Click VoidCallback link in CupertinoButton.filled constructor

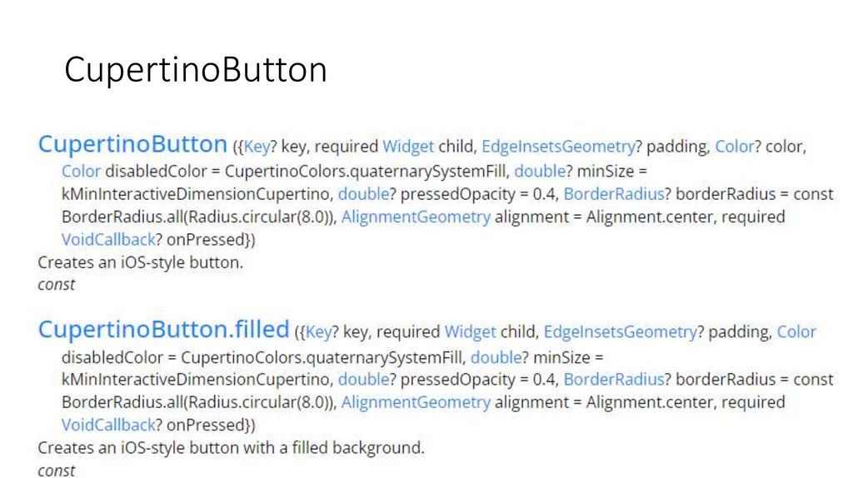[x=108, y=425]
